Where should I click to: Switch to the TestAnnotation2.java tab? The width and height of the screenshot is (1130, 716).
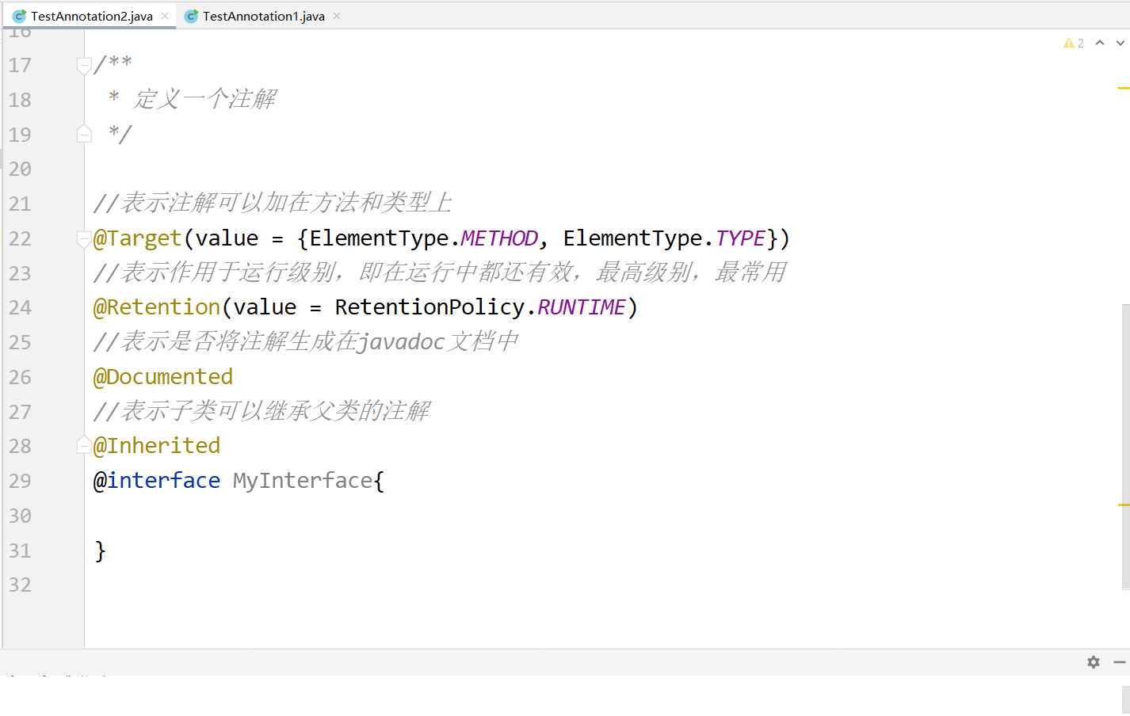tap(90, 16)
